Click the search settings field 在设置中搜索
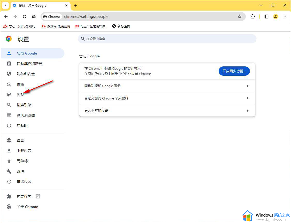 point(167,39)
